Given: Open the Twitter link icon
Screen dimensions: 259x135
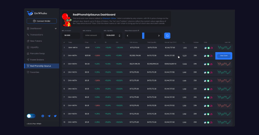Looking at the screenshot, I should pos(55,116).
